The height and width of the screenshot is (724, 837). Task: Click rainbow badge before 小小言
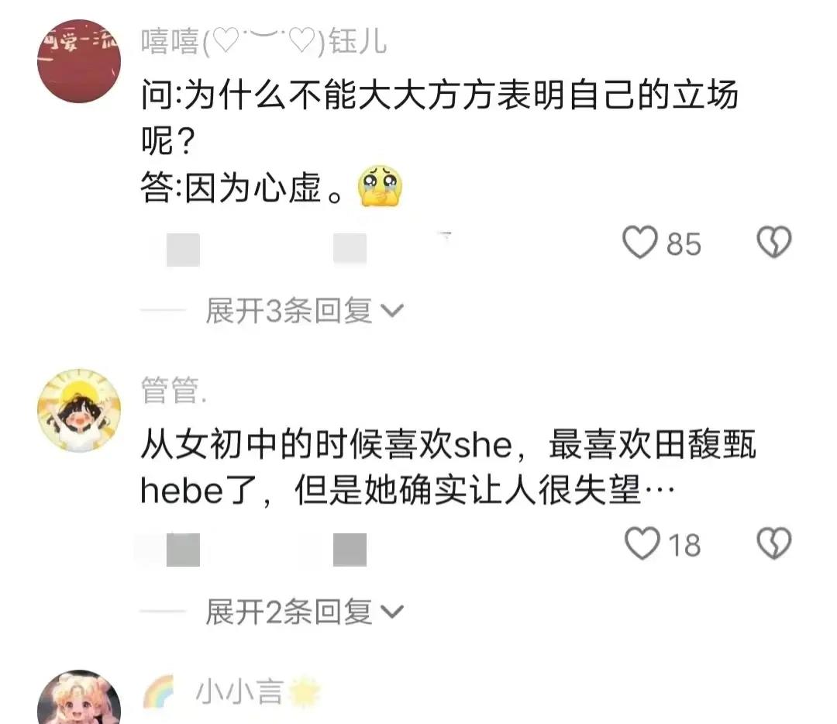click(x=159, y=691)
